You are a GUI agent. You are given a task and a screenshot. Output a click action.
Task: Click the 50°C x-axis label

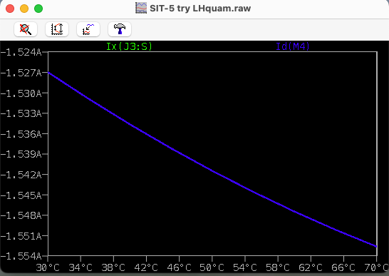point(212,267)
